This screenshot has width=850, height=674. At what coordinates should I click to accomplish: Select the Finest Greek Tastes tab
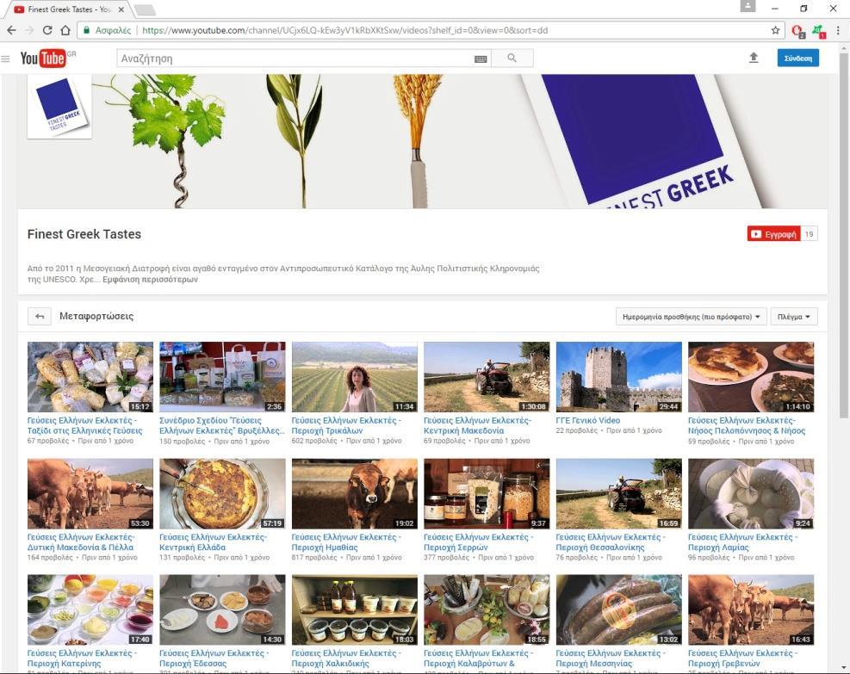tap(68, 9)
